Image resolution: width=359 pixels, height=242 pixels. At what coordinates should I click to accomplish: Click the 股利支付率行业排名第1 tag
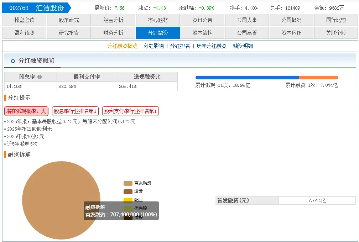(x=130, y=111)
